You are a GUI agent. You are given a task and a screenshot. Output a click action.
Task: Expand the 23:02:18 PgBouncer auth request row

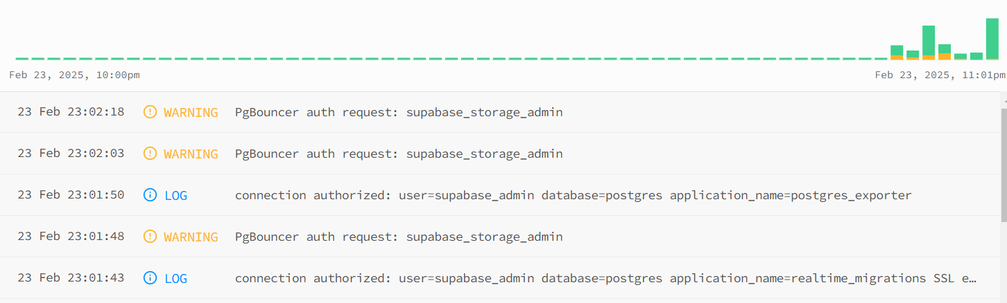(x=501, y=112)
